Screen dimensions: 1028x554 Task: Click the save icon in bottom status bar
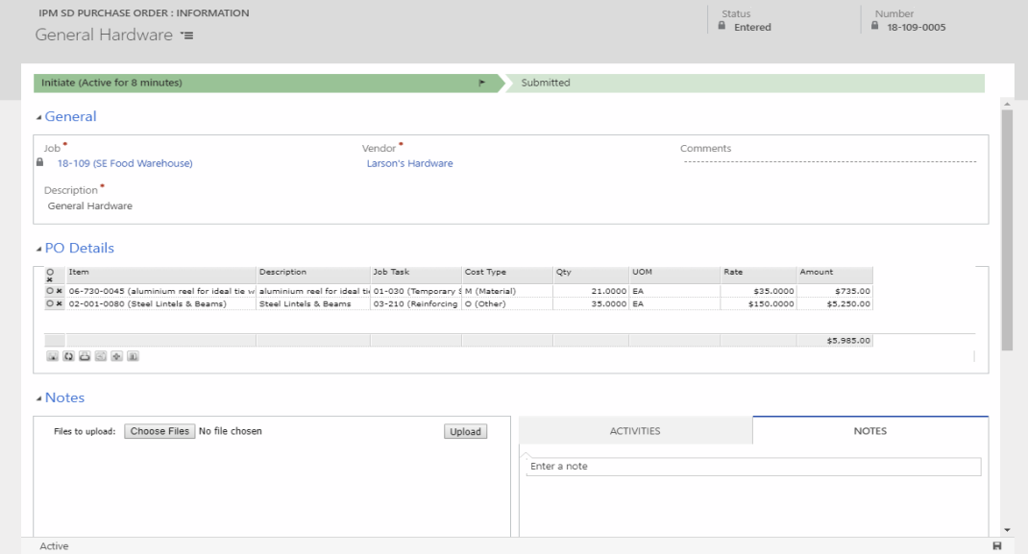pyautogui.click(x=996, y=546)
